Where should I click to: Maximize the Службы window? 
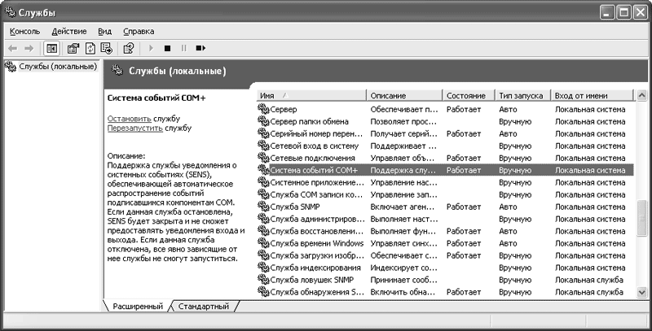coord(623,13)
